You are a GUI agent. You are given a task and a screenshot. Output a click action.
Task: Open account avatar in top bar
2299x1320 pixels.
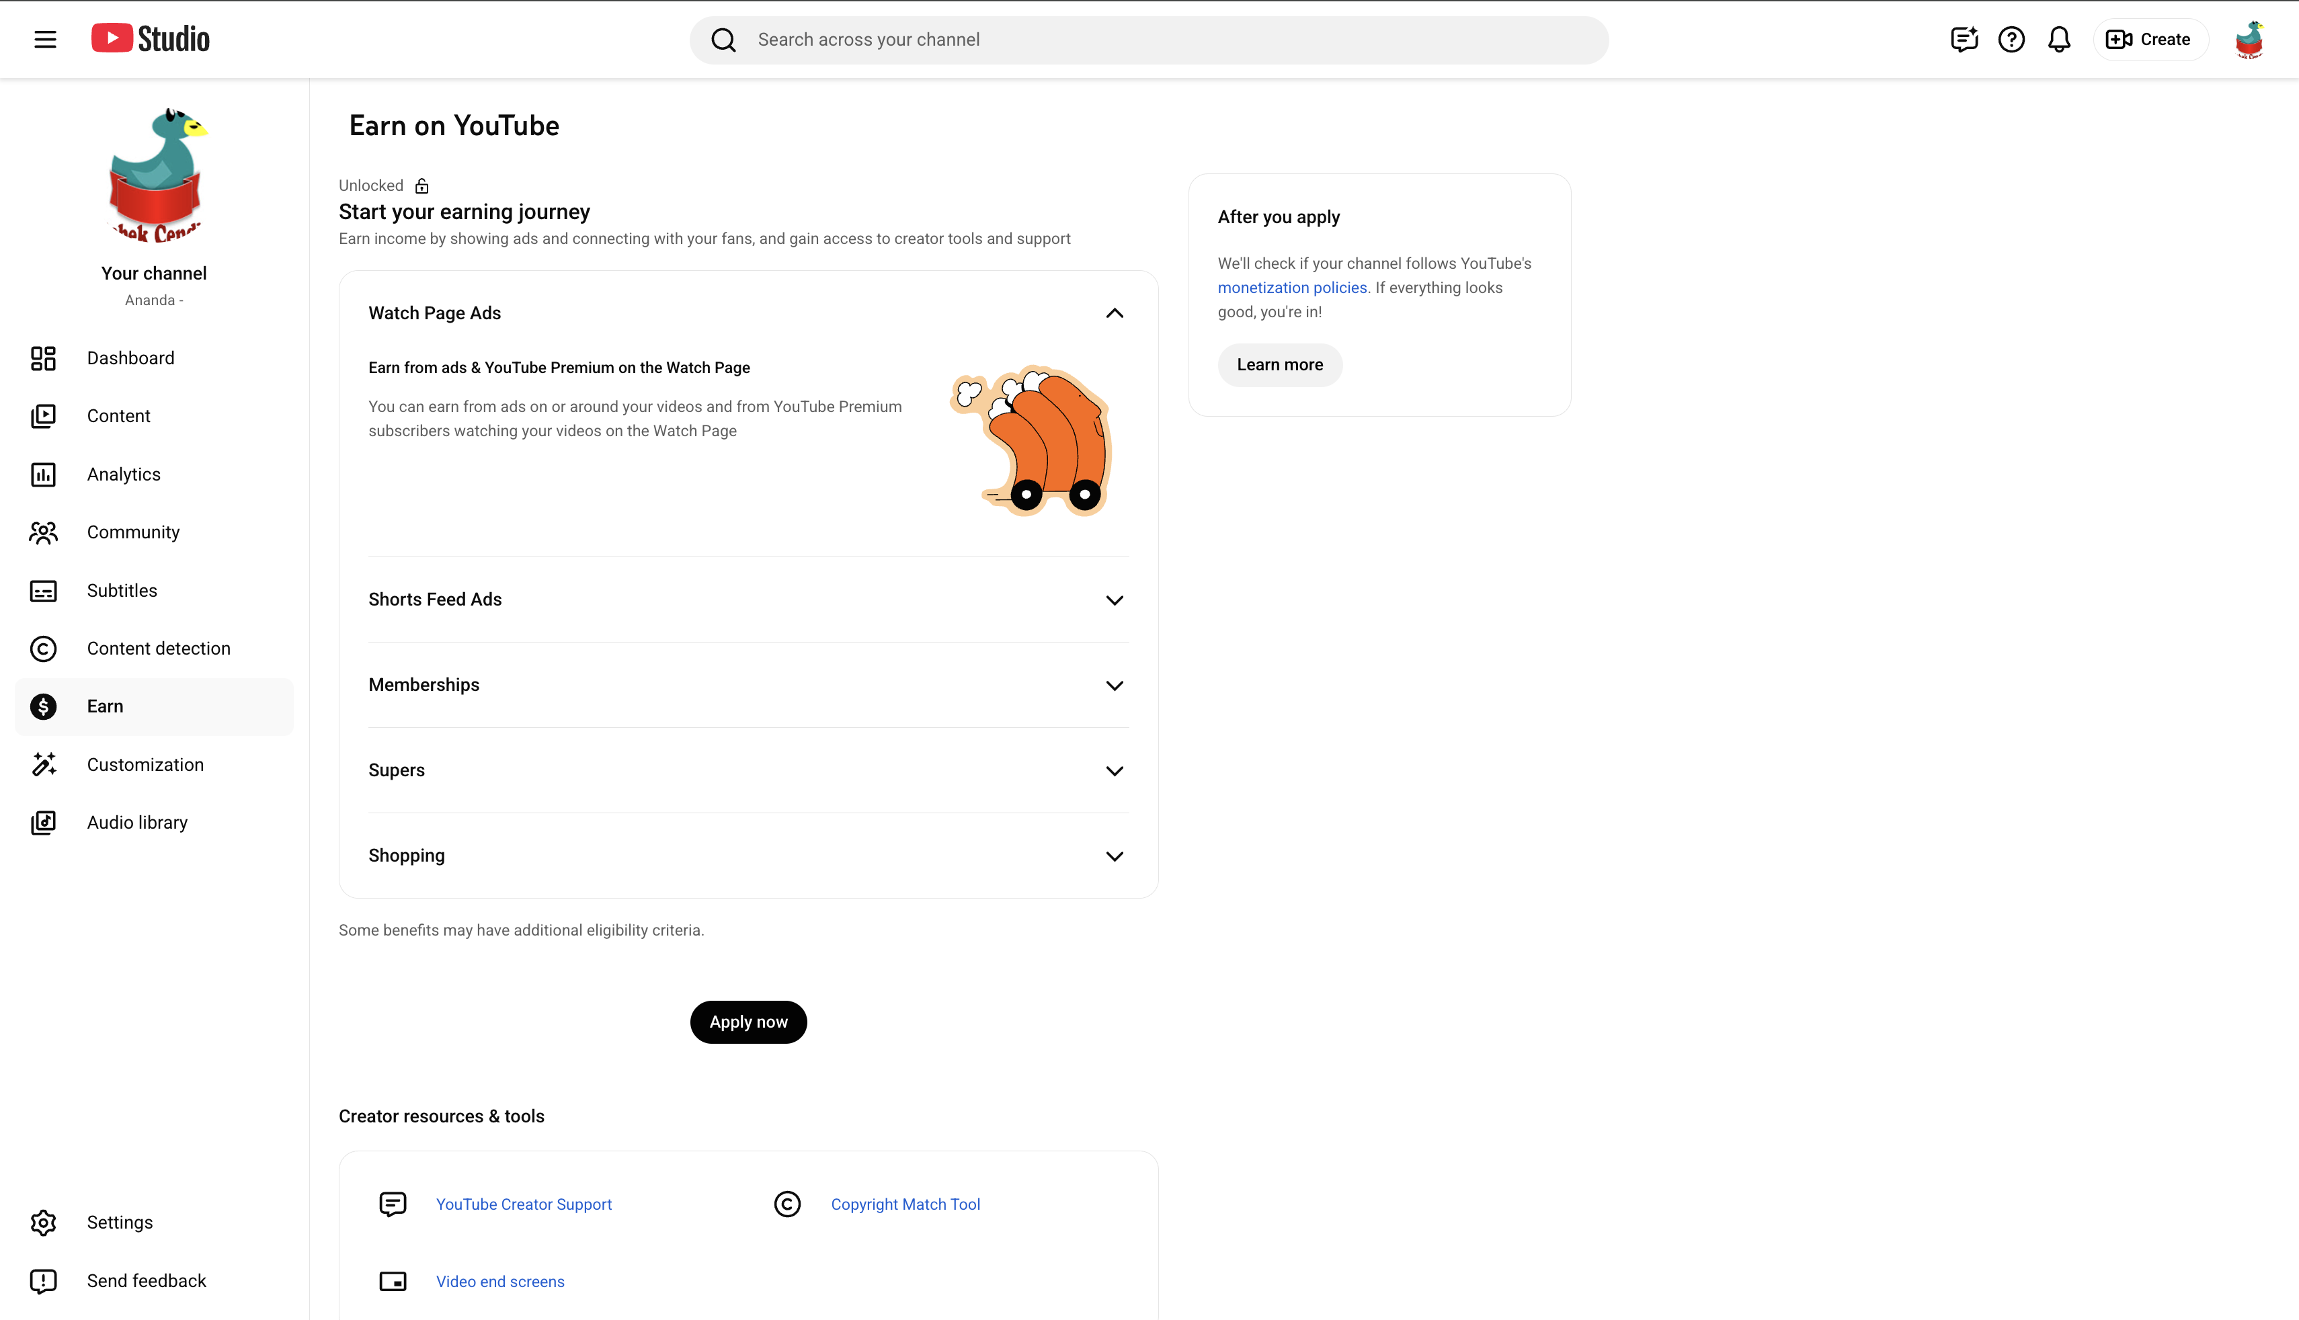coord(2249,40)
